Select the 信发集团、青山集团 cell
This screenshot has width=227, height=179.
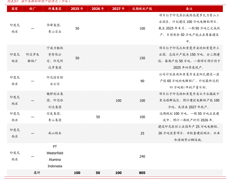[x=55, y=117]
